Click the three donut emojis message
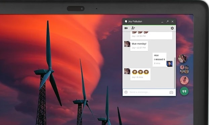209x125 pixels. 140,72
